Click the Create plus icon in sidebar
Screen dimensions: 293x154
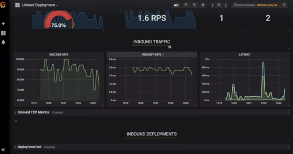pos(3,24)
